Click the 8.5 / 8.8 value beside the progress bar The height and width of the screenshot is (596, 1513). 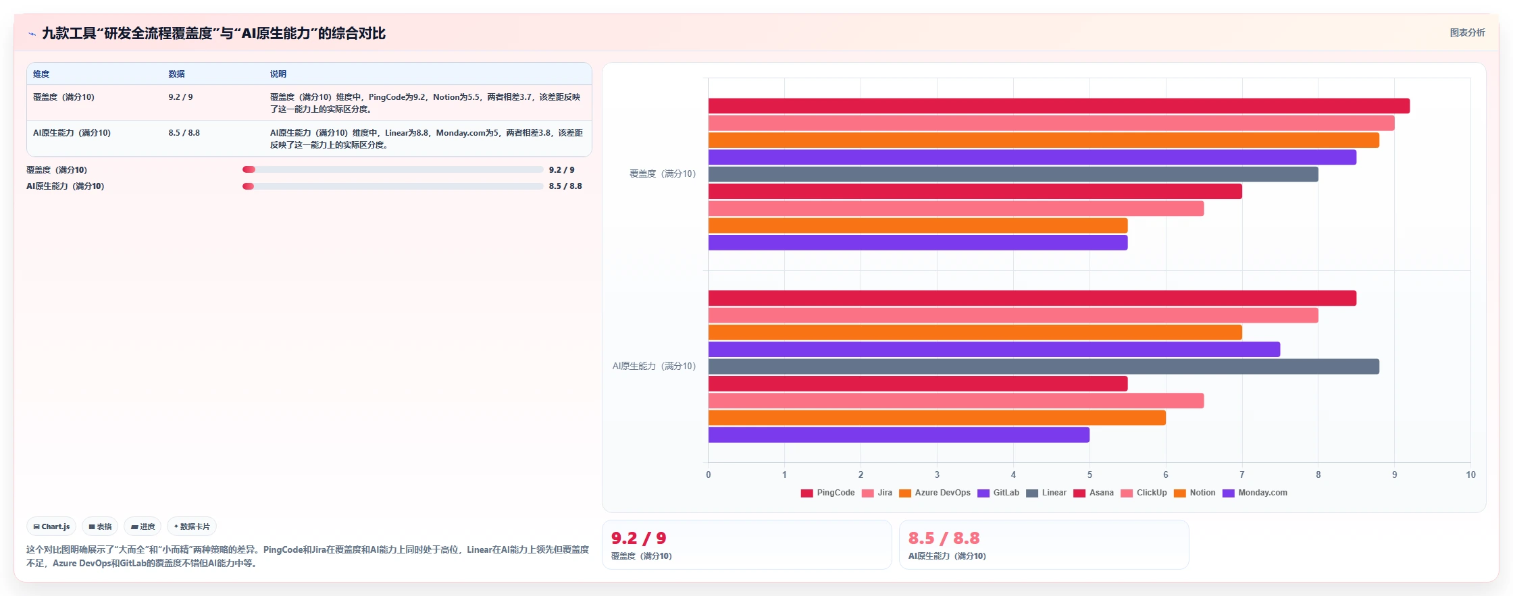click(x=565, y=186)
